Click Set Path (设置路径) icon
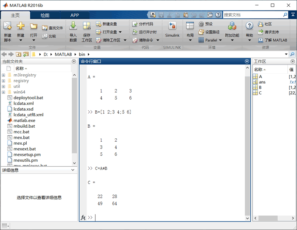Viewport: 297px width, 230px height. pyautogui.click(x=201, y=32)
